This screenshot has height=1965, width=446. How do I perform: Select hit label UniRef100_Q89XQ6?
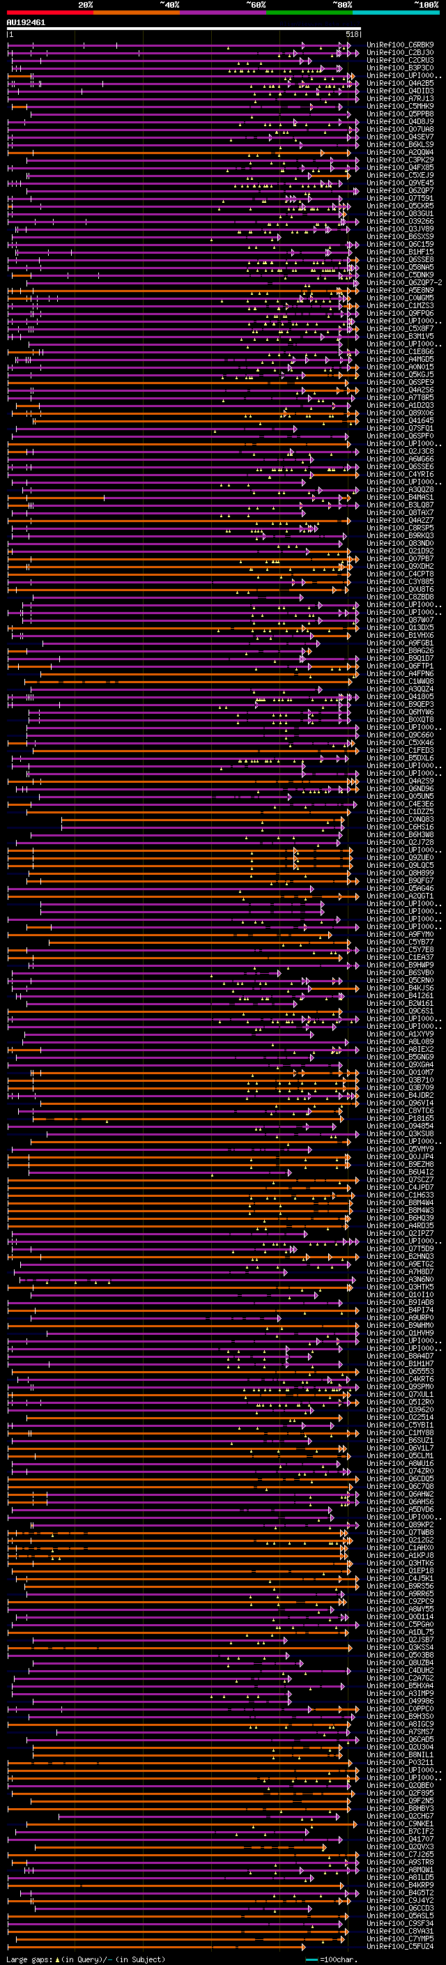(400, 413)
